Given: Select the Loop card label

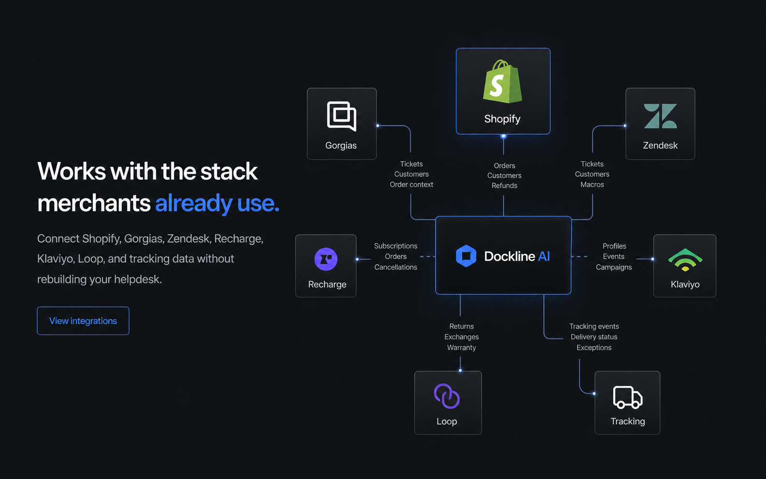Looking at the screenshot, I should 447,421.
